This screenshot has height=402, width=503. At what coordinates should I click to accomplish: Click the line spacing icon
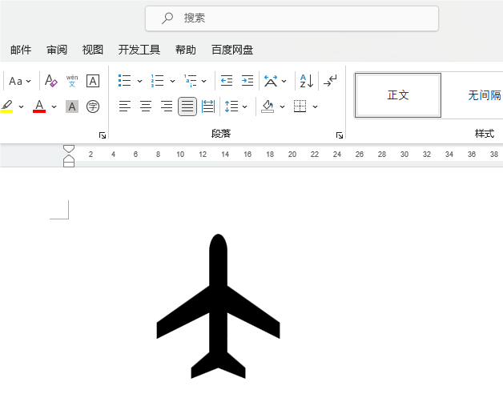(231, 107)
